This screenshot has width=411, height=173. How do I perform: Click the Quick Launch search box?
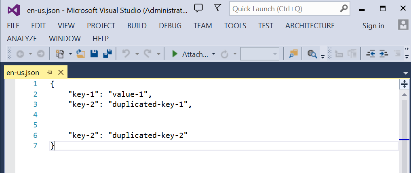pyautogui.click(x=290, y=9)
